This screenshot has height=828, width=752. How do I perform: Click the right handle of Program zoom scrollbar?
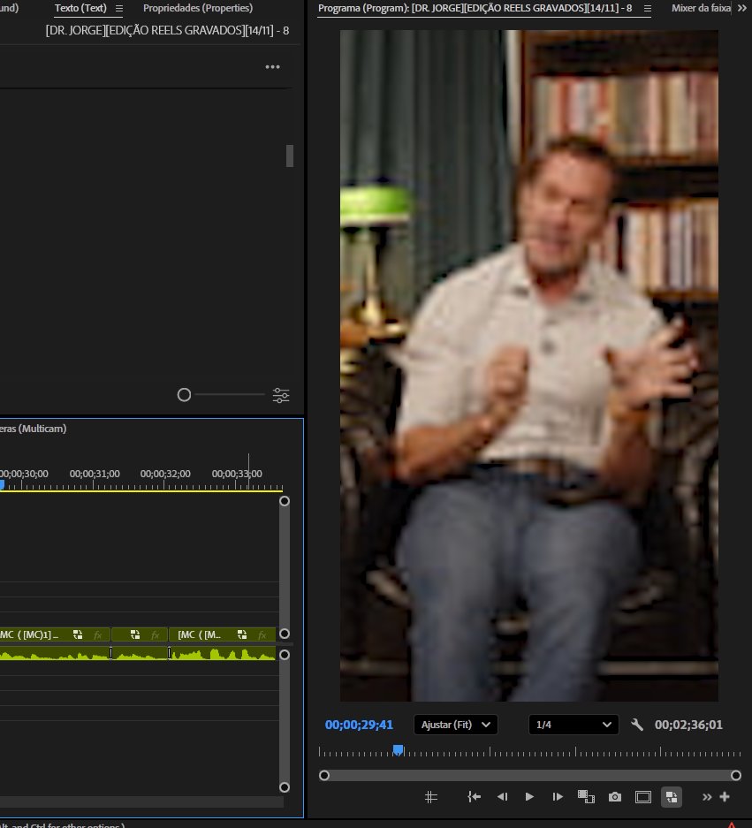(x=735, y=775)
